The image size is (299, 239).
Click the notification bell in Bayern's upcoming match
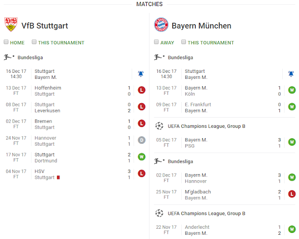291,74
